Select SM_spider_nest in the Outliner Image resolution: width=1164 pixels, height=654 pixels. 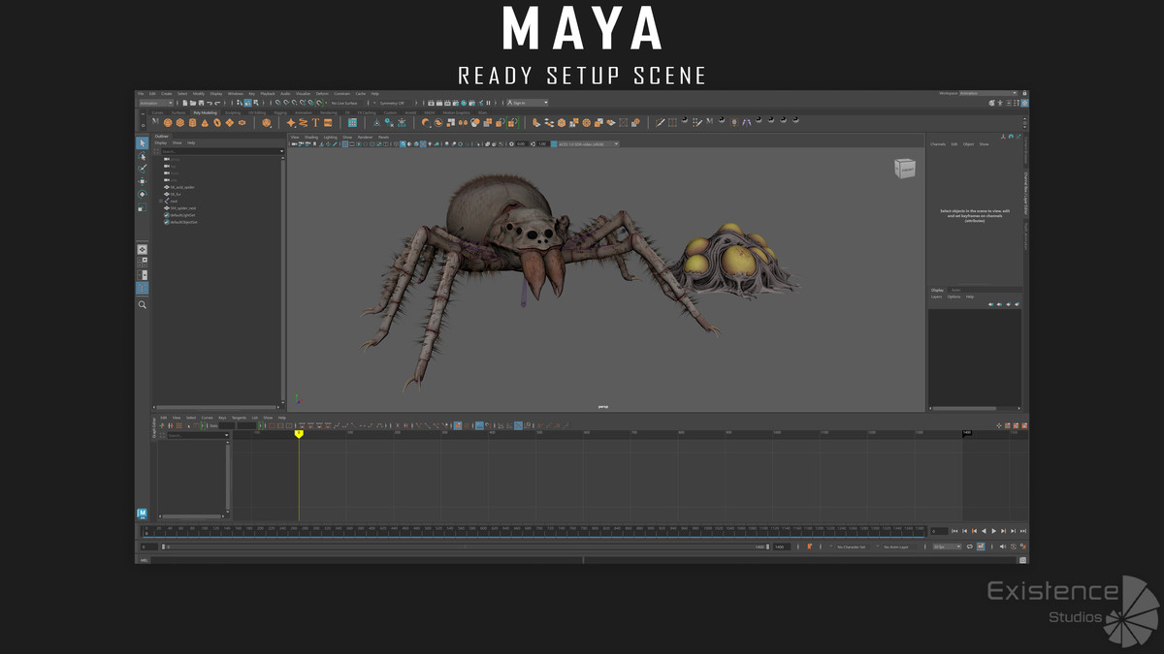182,207
